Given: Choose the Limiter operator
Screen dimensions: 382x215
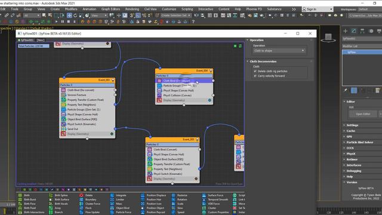Looking at the screenshot, I should click(x=118, y=199).
